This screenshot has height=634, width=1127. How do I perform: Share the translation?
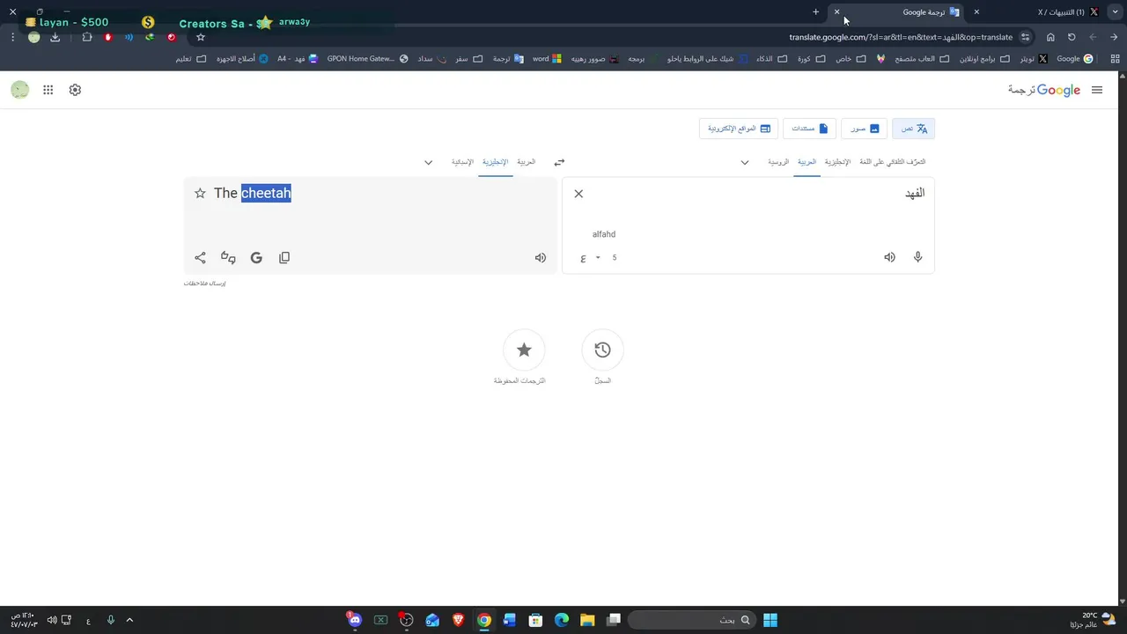[200, 257]
